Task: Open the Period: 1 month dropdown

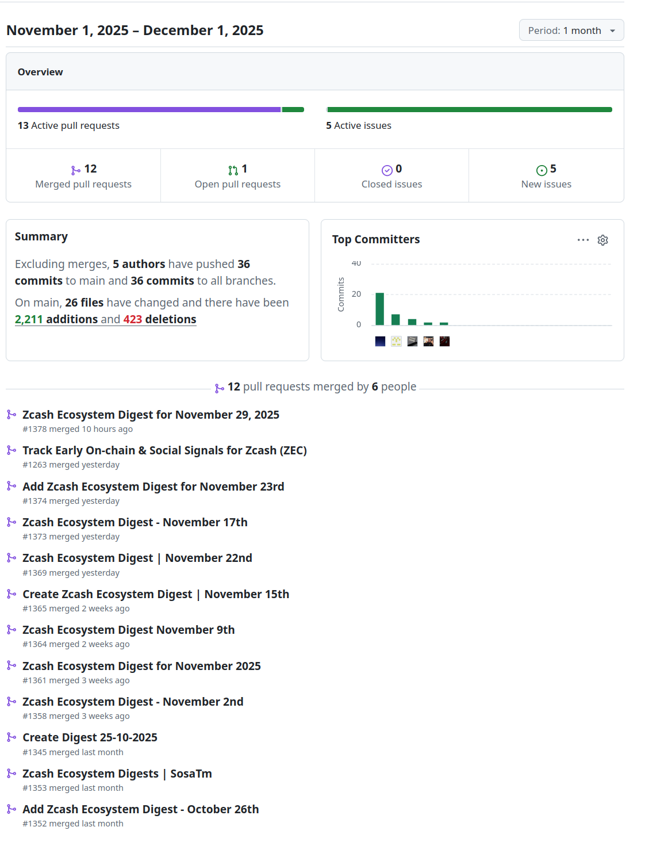Action: pyautogui.click(x=571, y=30)
